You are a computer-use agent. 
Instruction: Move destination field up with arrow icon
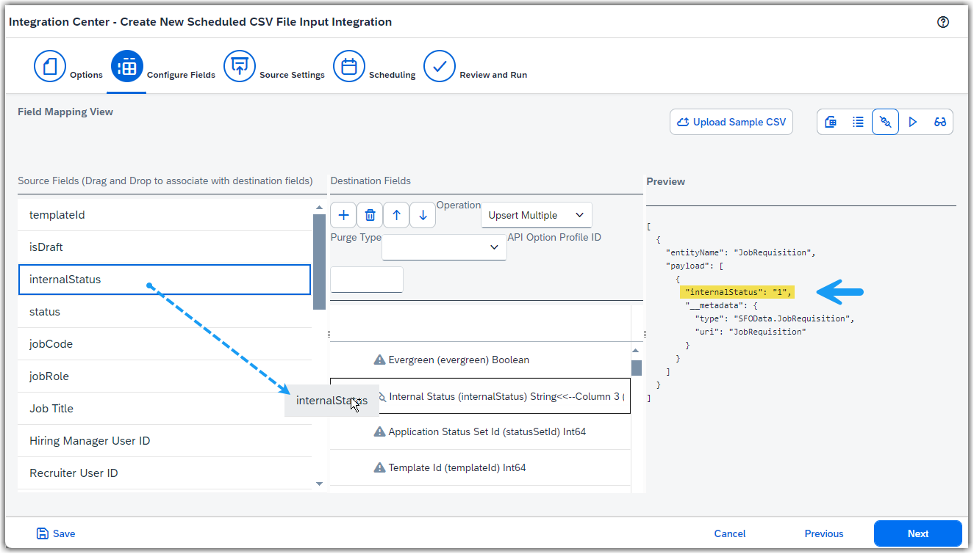click(x=396, y=215)
